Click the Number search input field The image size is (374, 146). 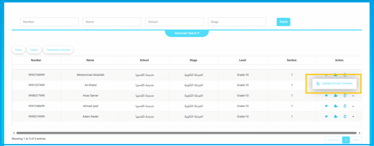[49, 22]
